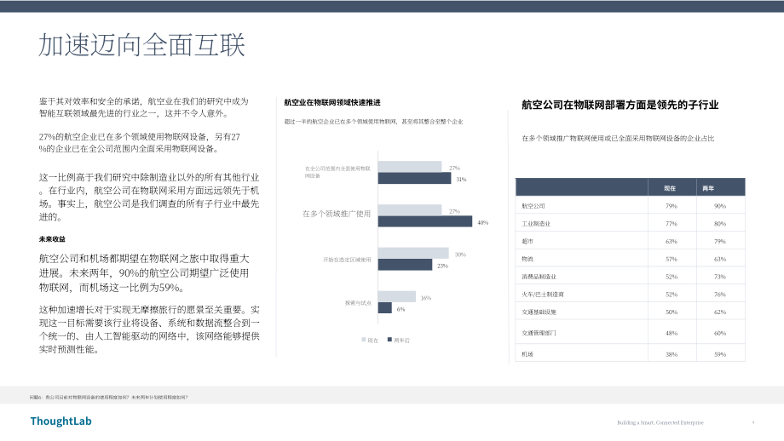This screenshot has width=784, height=441.
Task: Click the 90% cell in 航空公司 row
Action: [720, 206]
